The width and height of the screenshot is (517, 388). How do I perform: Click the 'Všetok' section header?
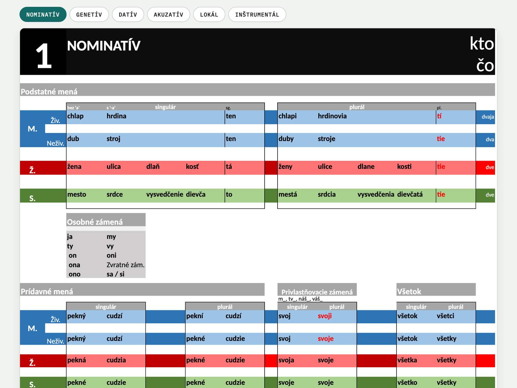[436, 290]
